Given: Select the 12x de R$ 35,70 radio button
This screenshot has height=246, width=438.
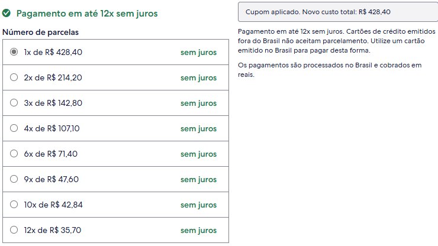Looking at the screenshot, I should pyautogui.click(x=14, y=230).
